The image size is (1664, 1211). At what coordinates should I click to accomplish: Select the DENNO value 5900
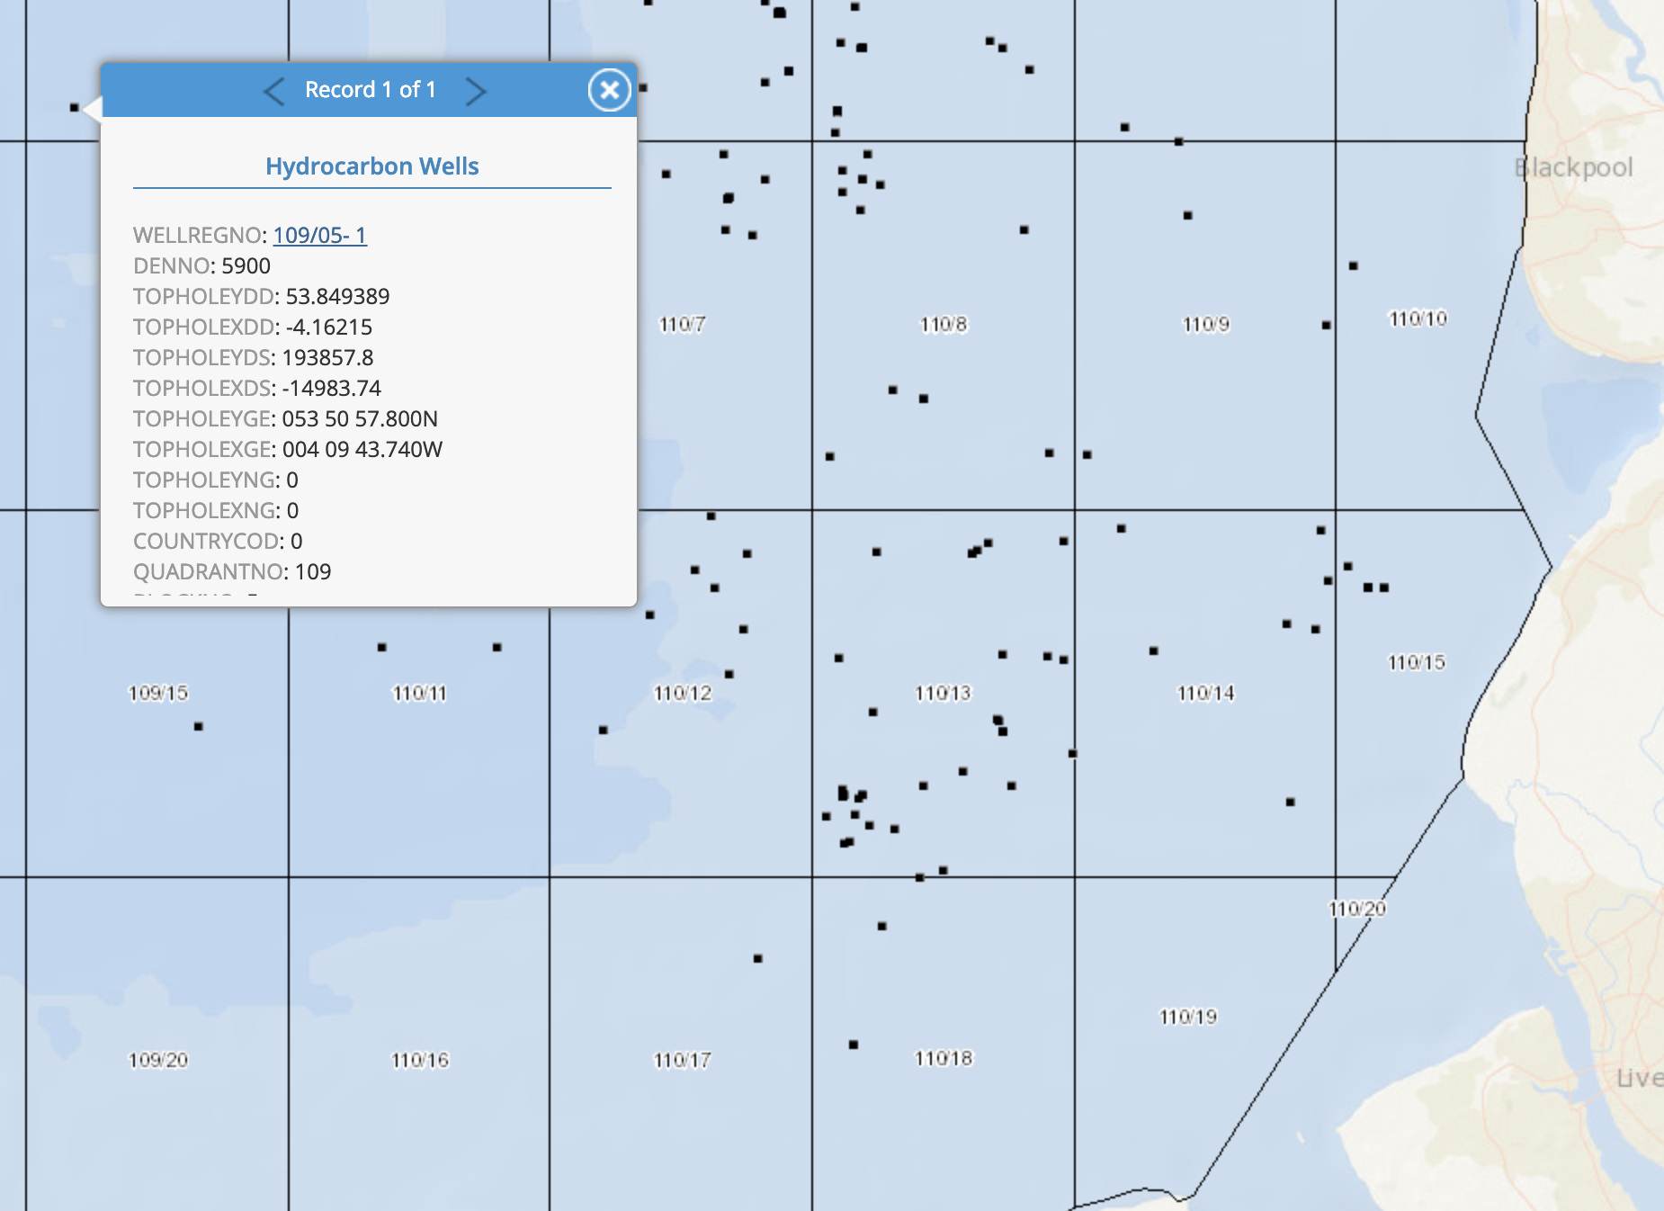click(244, 265)
